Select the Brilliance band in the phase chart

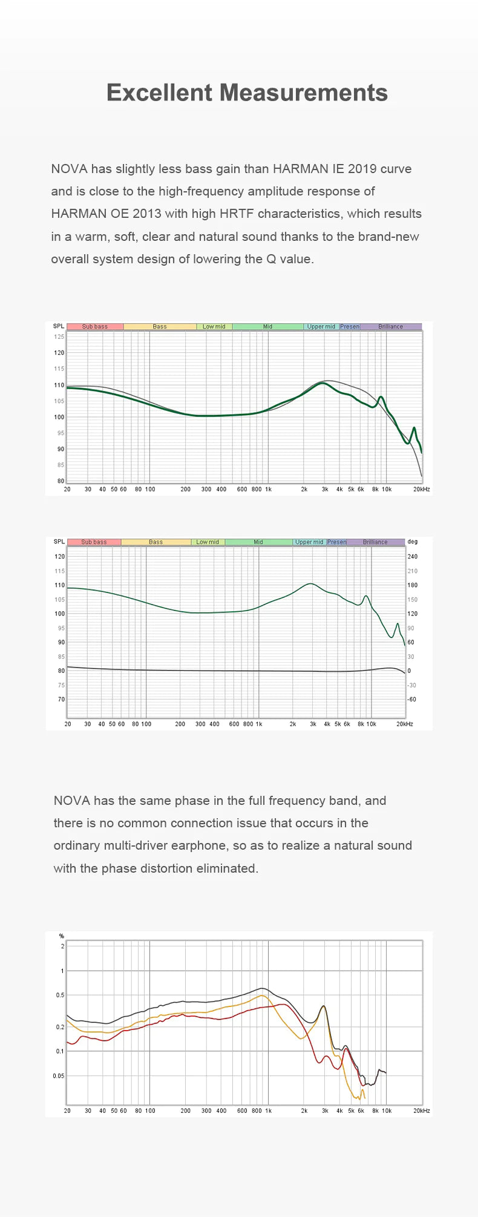(375, 542)
